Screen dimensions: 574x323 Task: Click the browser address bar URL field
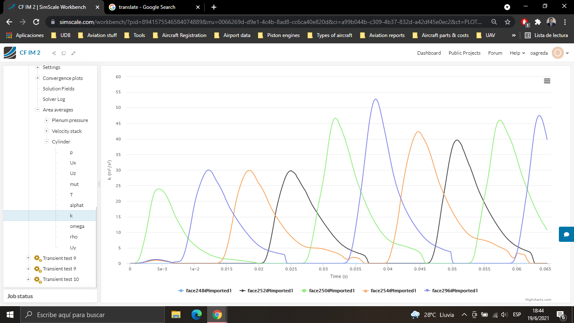click(271, 22)
